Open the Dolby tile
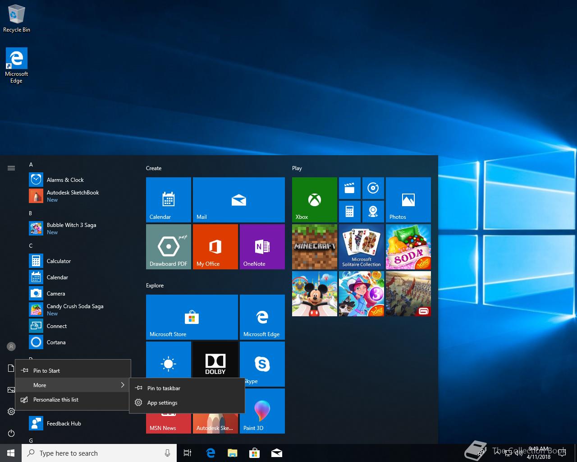The height and width of the screenshot is (462, 577). click(x=215, y=360)
